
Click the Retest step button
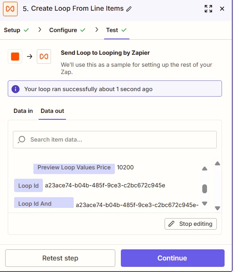coord(60,258)
